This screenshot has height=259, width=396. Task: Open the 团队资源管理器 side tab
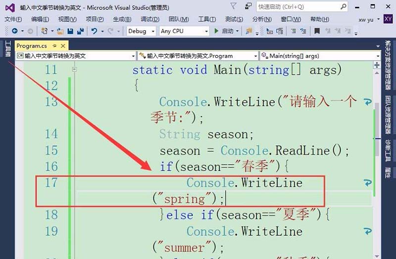click(388, 115)
